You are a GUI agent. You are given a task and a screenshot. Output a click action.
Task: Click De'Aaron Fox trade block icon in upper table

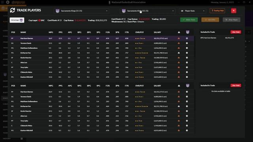pos(179,53)
